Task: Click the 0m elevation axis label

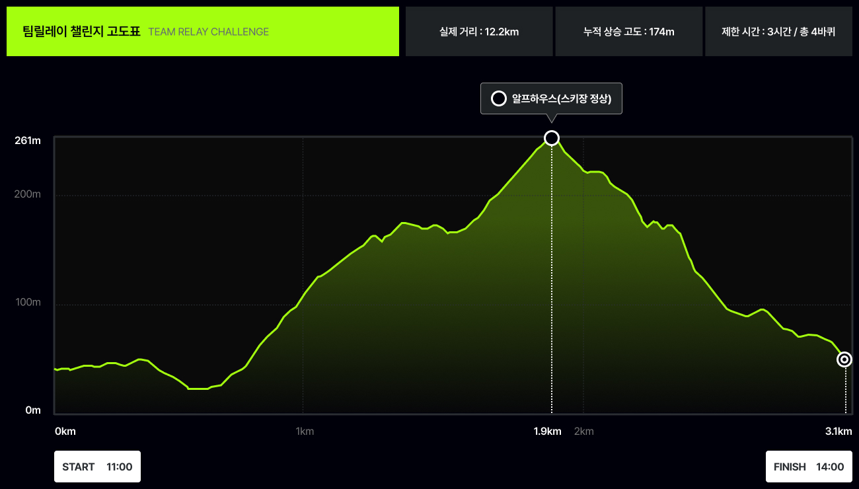Action: 33,410
